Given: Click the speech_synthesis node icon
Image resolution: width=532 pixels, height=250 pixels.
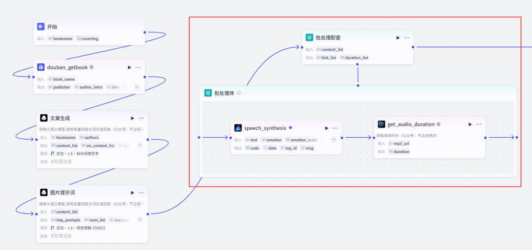Looking at the screenshot, I should click(x=238, y=128).
